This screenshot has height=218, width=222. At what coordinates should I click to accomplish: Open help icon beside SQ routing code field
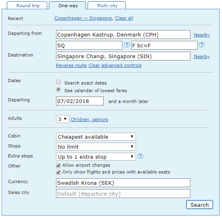click(126, 45)
